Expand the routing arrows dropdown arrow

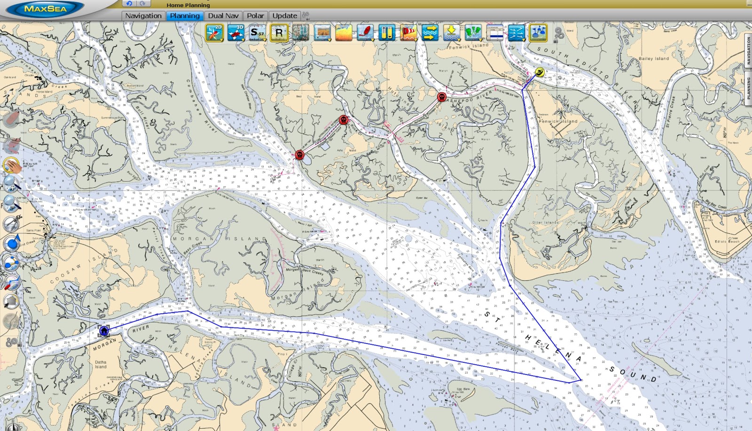(x=523, y=40)
